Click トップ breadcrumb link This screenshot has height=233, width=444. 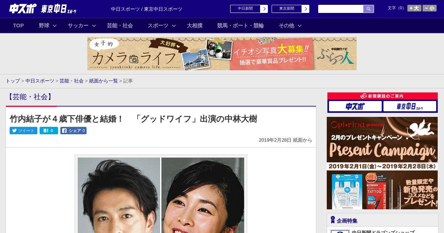coord(13,81)
